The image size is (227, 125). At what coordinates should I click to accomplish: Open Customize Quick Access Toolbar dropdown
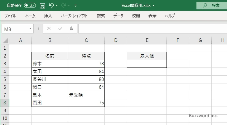pyautogui.click(x=75, y=6)
